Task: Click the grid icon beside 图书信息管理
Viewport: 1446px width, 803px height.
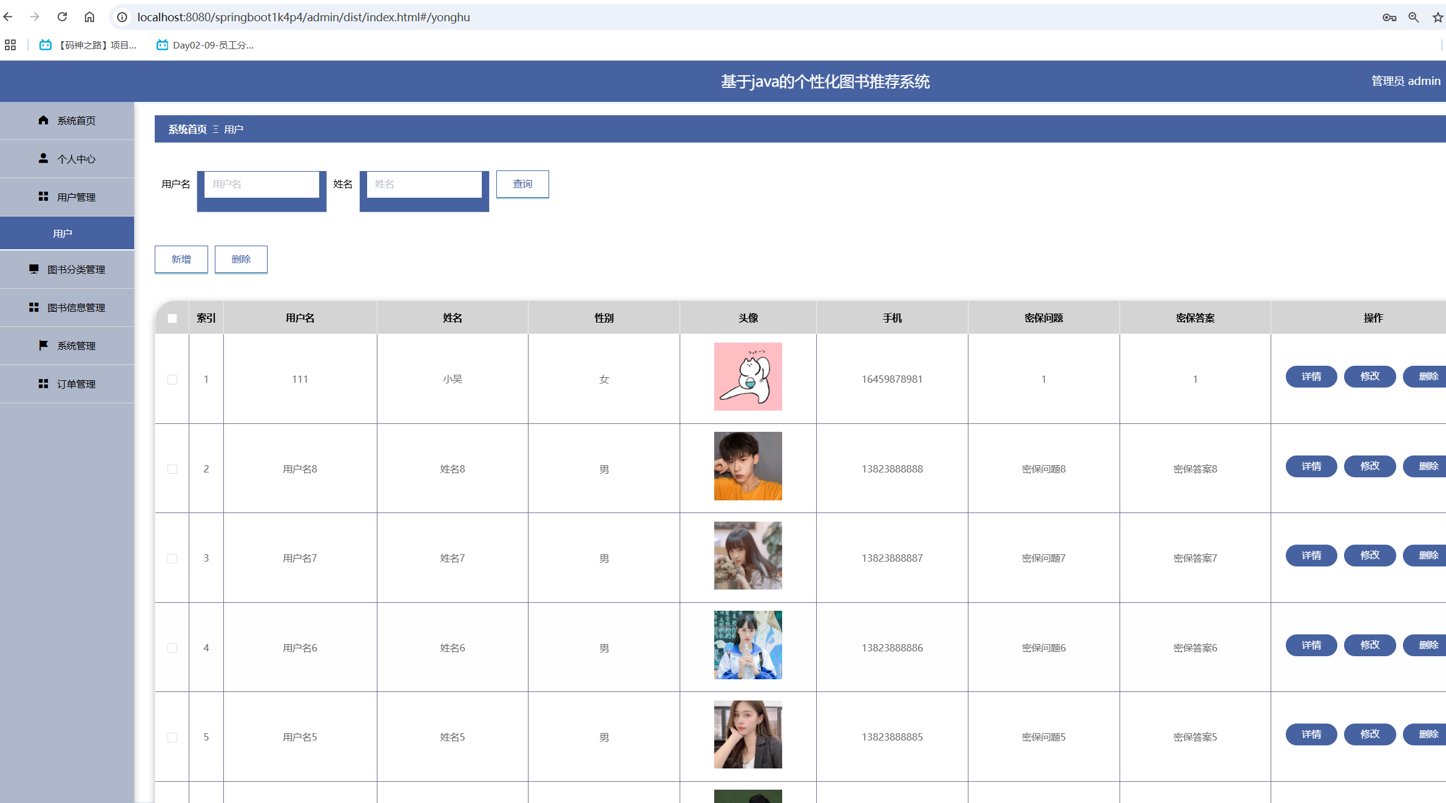Action: click(33, 307)
